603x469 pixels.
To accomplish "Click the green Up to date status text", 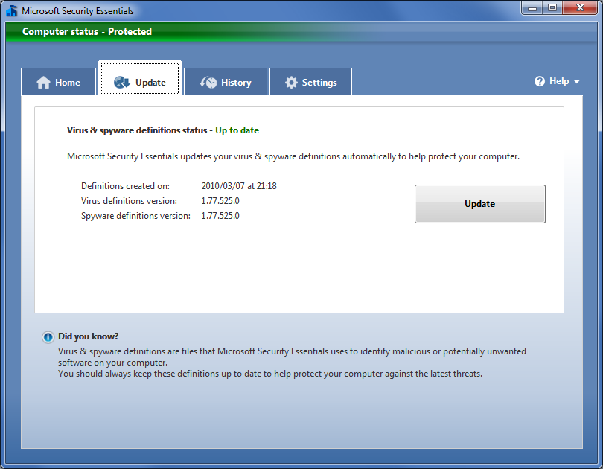I will coord(237,130).
